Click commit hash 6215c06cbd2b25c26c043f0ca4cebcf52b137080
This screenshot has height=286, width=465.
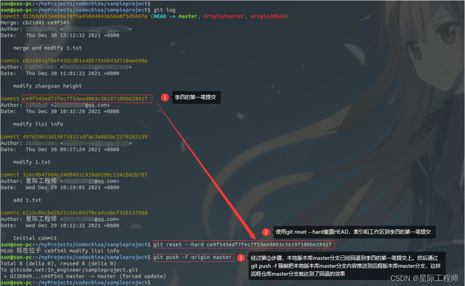tap(85, 213)
